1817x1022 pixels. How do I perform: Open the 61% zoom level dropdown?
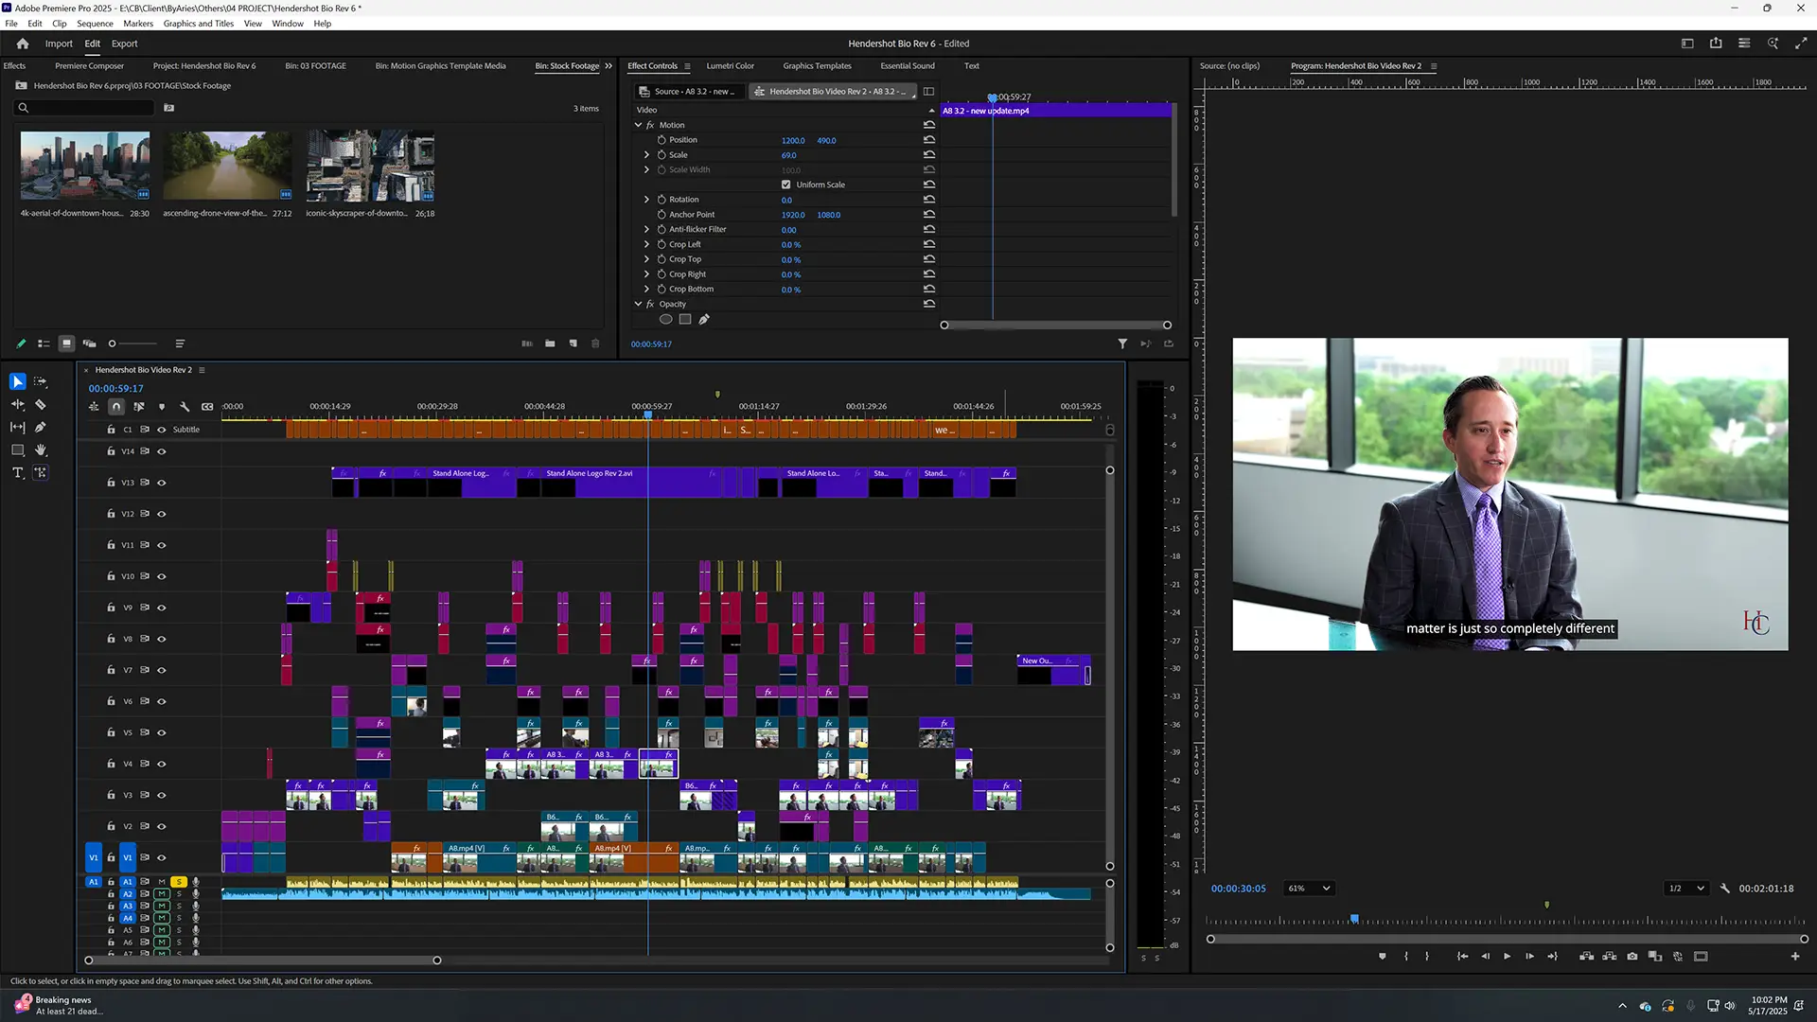[1309, 889]
